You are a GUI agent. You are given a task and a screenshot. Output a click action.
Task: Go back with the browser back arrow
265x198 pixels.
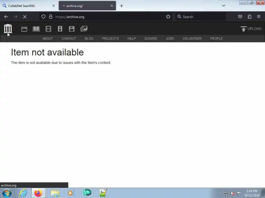click(6, 17)
